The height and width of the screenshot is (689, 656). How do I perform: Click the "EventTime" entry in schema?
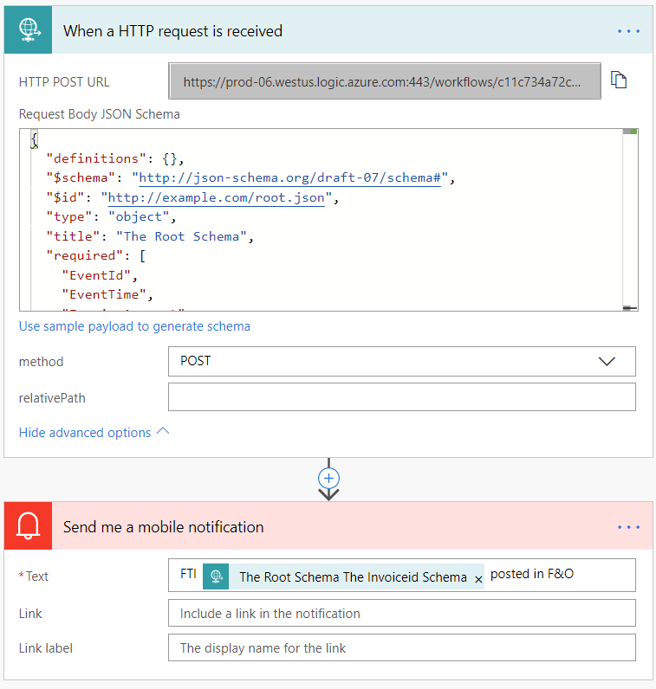(107, 295)
